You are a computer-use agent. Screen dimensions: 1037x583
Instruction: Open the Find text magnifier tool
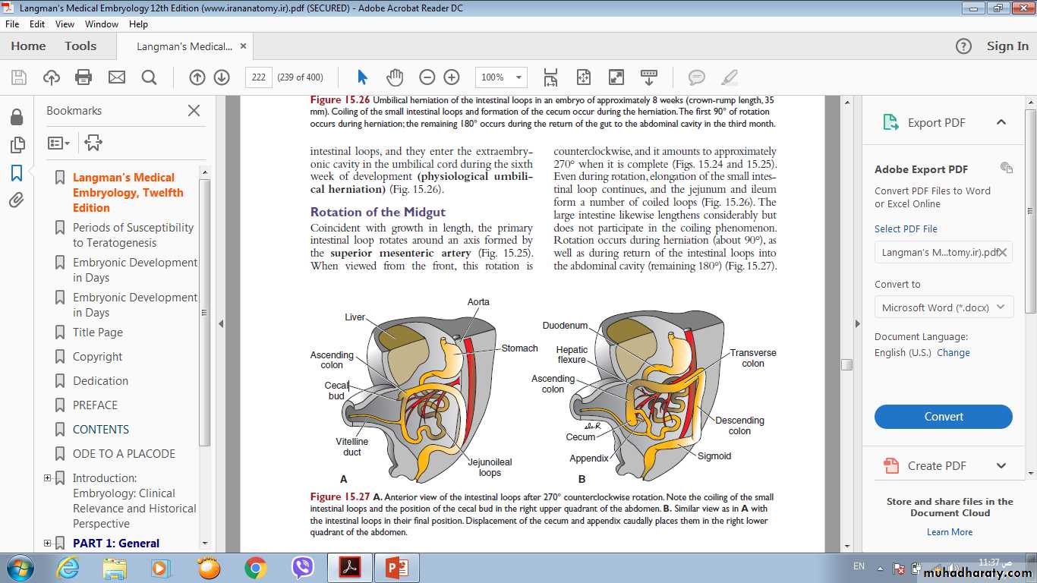click(x=149, y=77)
